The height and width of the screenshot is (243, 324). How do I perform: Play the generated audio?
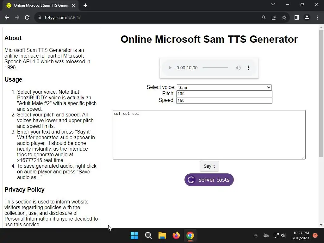coord(170,68)
